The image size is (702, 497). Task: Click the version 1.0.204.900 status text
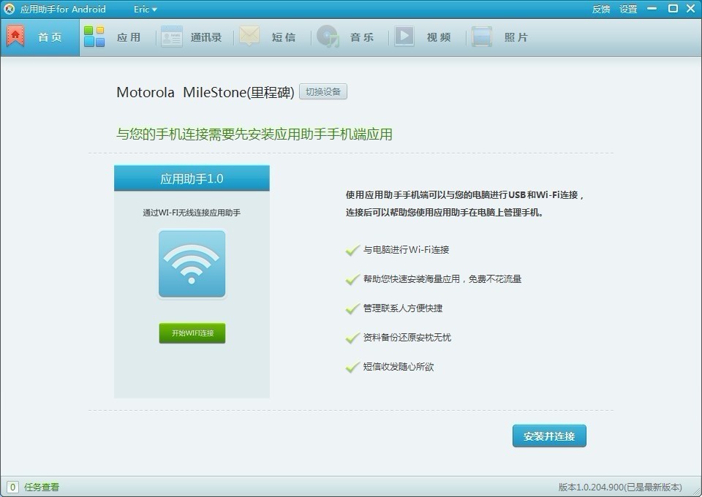click(x=620, y=487)
